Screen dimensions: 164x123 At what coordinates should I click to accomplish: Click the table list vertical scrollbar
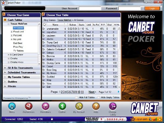[119, 58]
